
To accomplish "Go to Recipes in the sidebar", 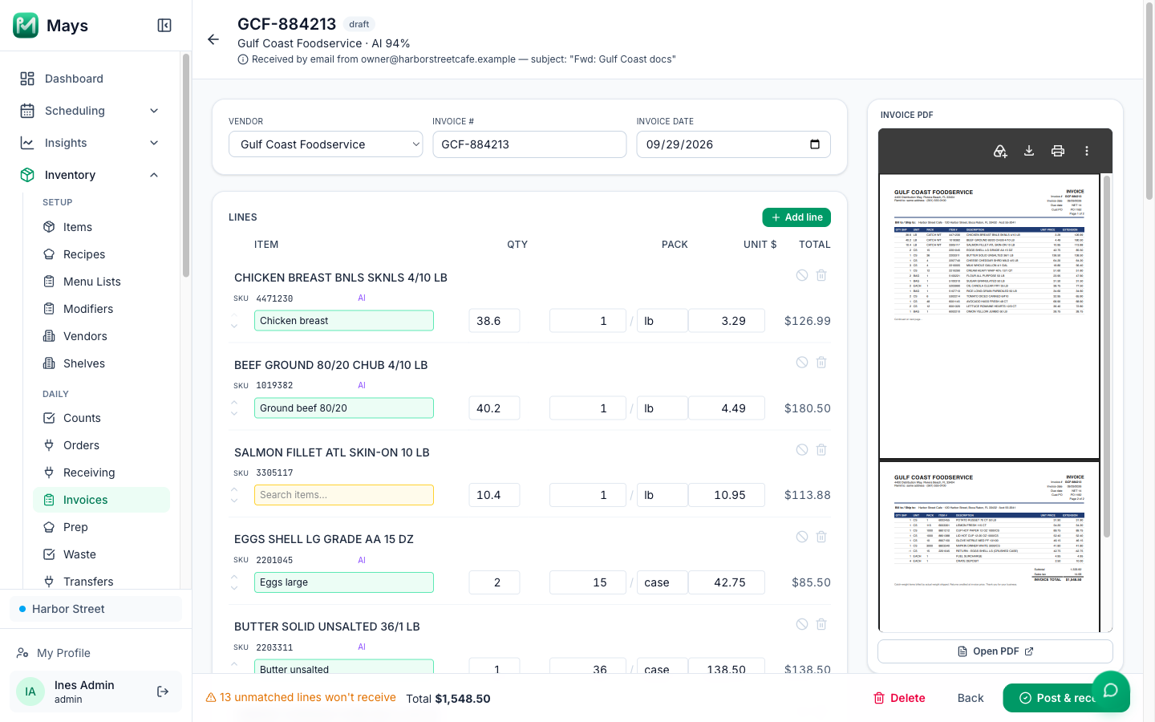I will pyautogui.click(x=101, y=254).
